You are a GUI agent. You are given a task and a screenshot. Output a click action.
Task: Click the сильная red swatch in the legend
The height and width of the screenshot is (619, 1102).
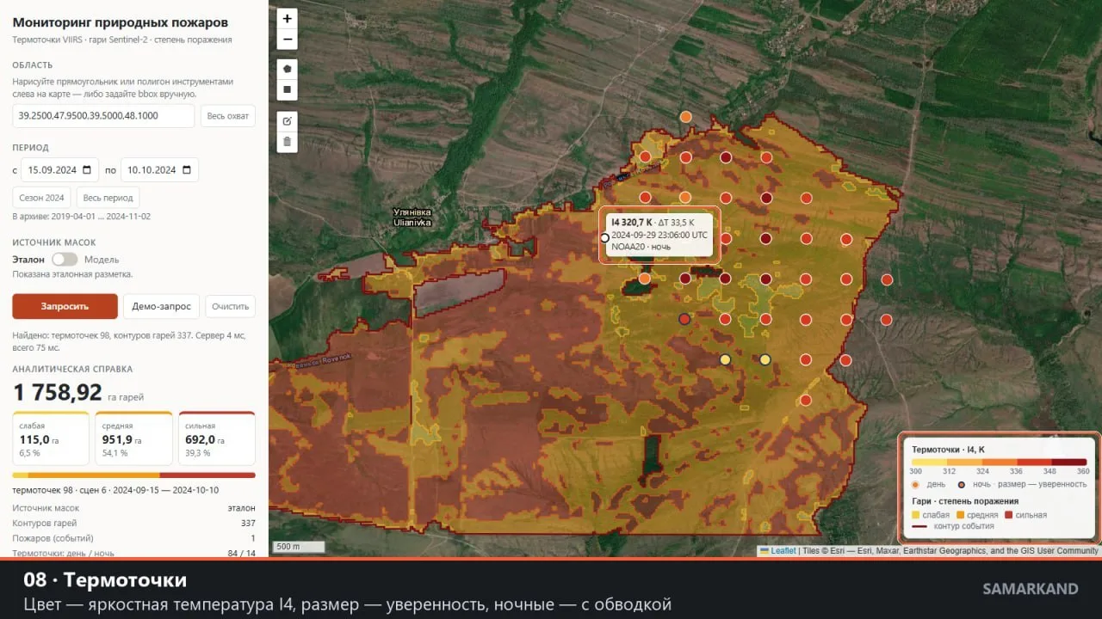click(x=1009, y=515)
